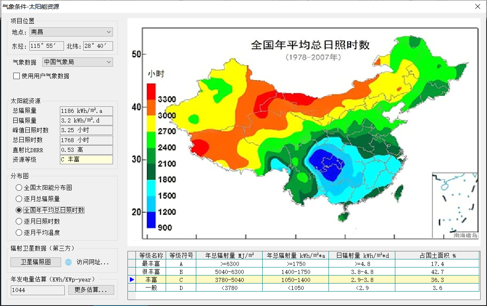Close the 气象条件-太阳能资源 dialog
This screenshot has width=487, height=306.
coord(477,6)
